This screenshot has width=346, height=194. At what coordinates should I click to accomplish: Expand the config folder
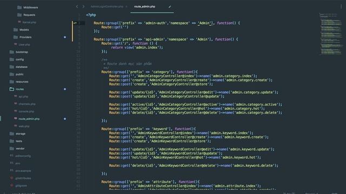(x=19, y=59)
